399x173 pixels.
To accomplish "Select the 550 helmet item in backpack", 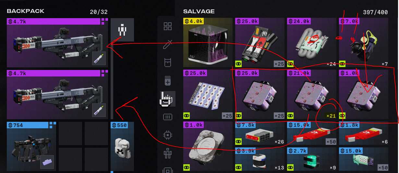I will [x=122, y=146].
